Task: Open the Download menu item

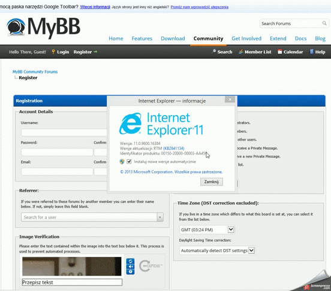Action: tap(173, 38)
